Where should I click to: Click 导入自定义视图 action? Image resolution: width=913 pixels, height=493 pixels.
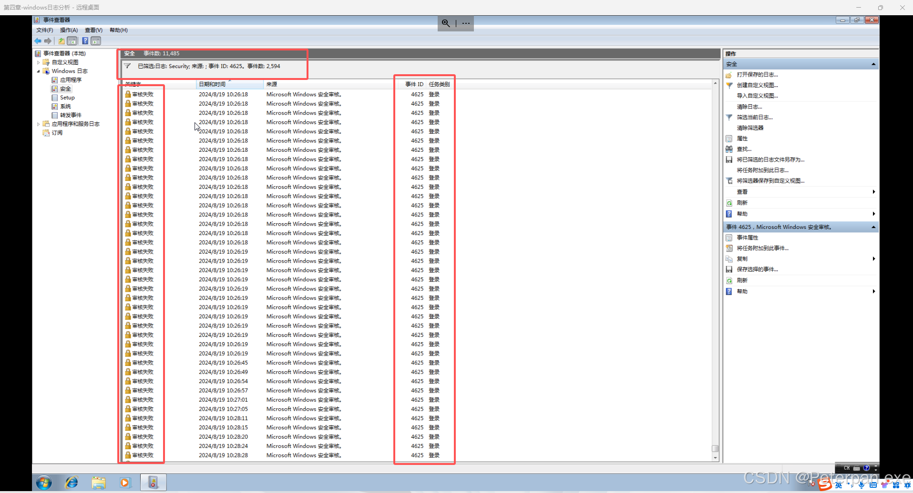tap(757, 96)
